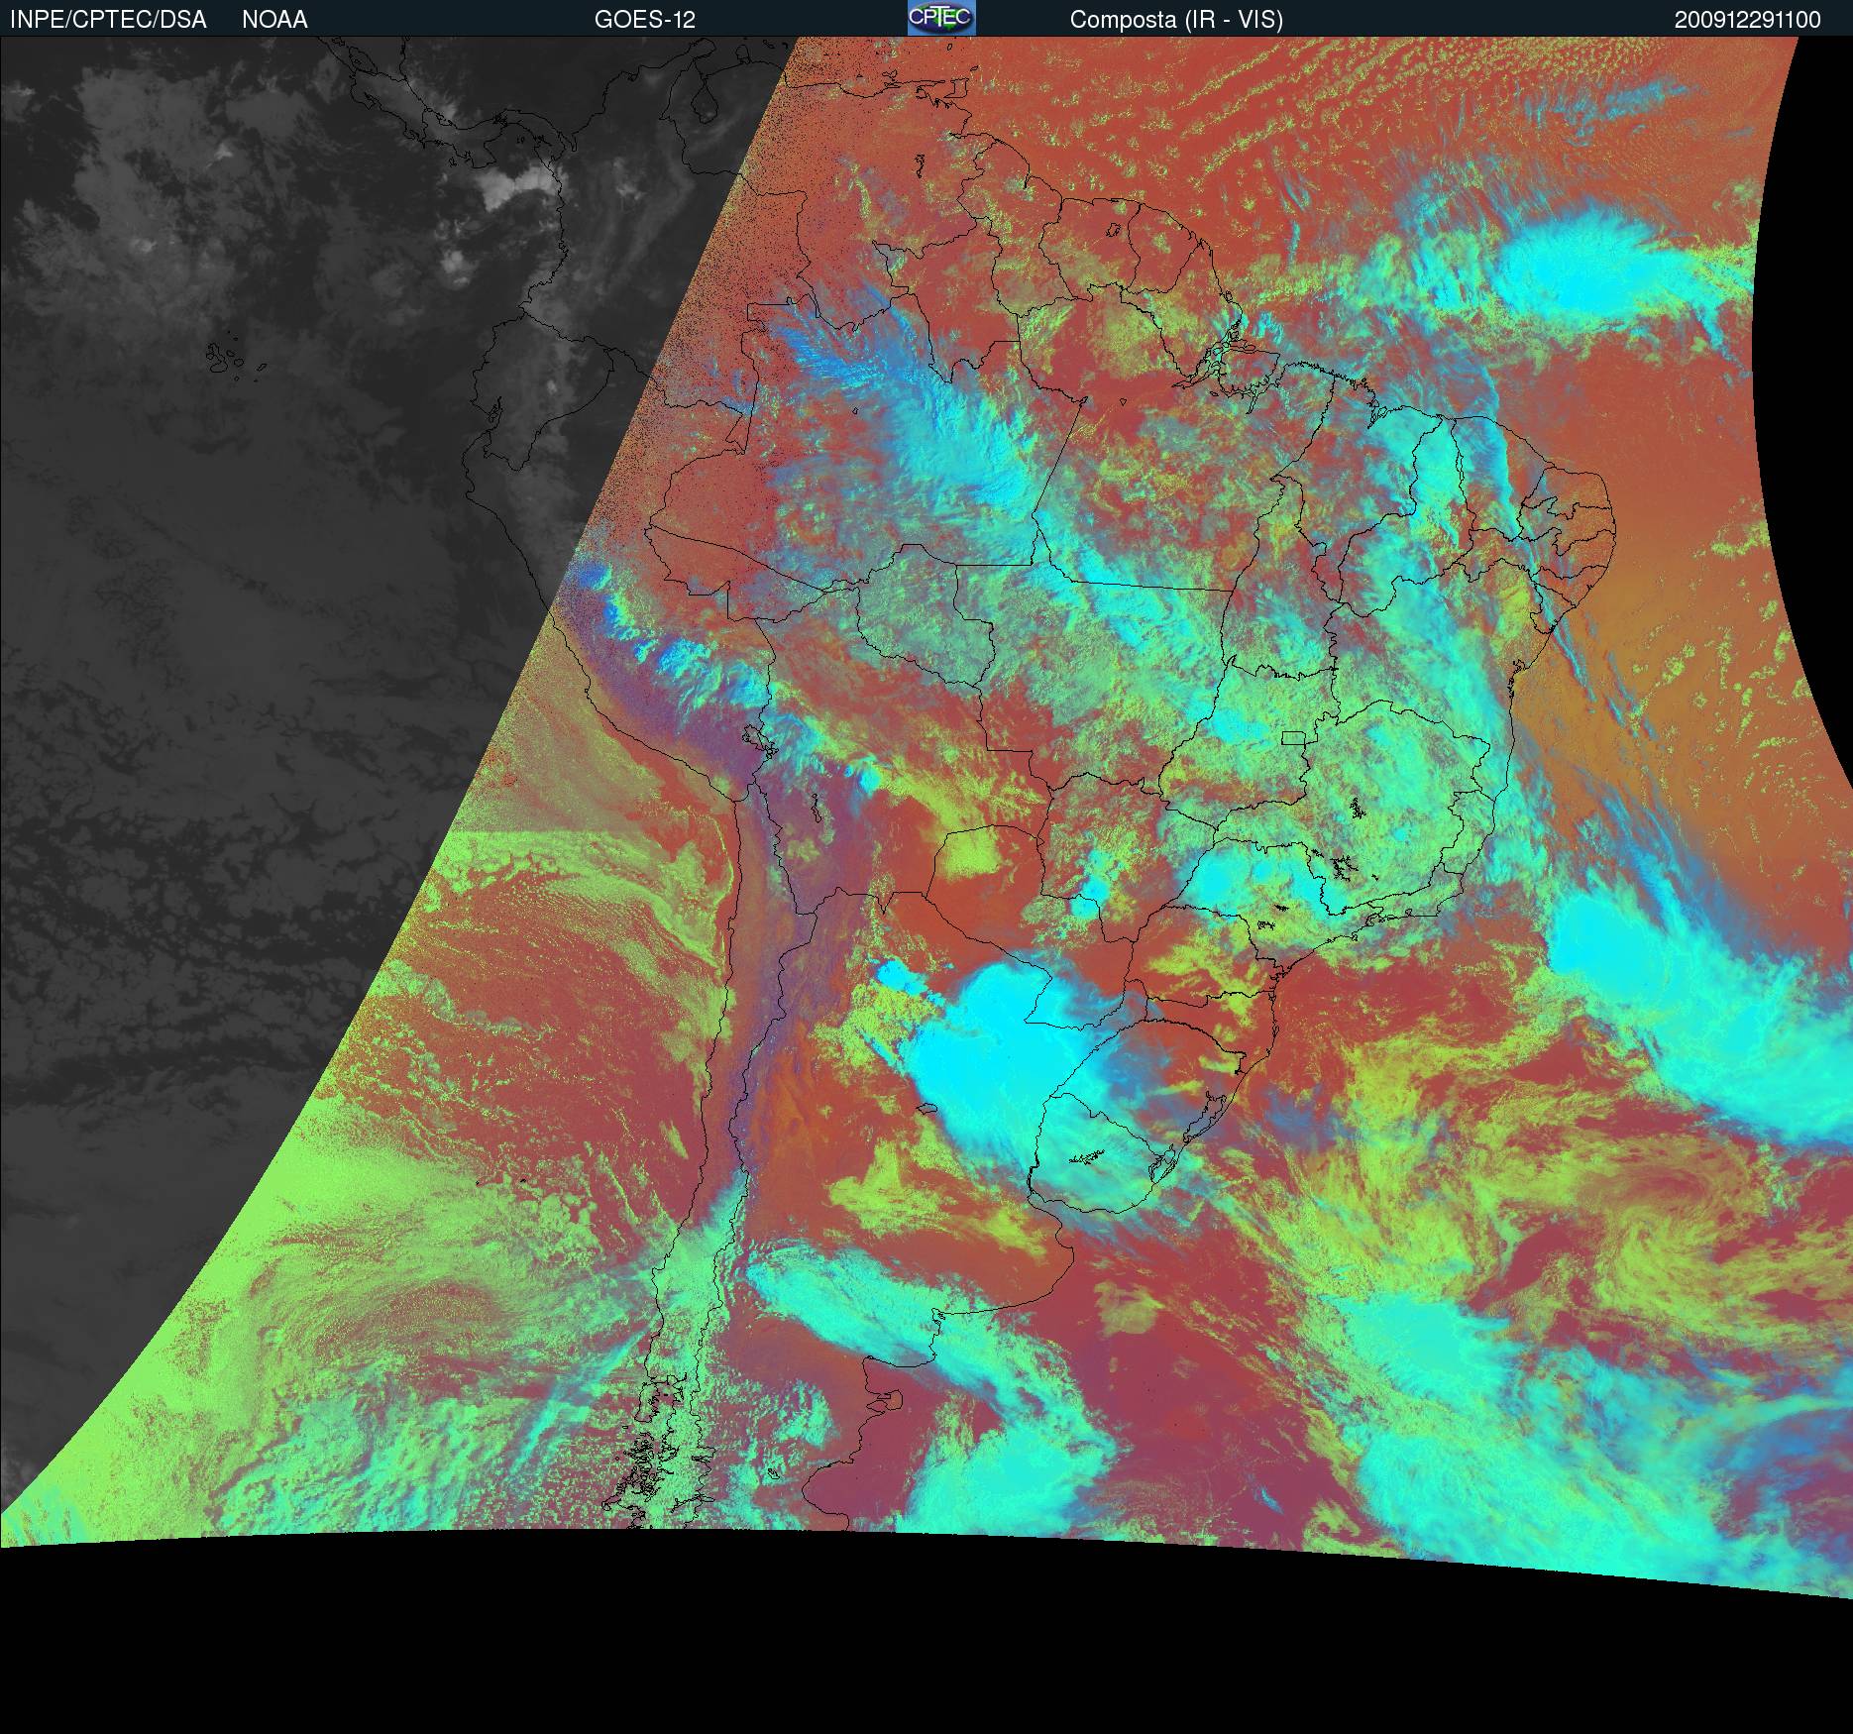This screenshot has height=1734, width=1853.
Task: Click inside the Uruguay country outline
Action: 1100,1154
